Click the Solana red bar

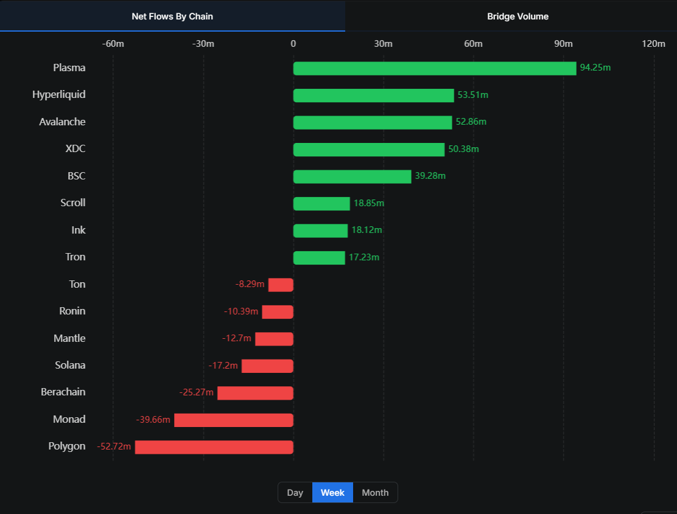point(267,366)
